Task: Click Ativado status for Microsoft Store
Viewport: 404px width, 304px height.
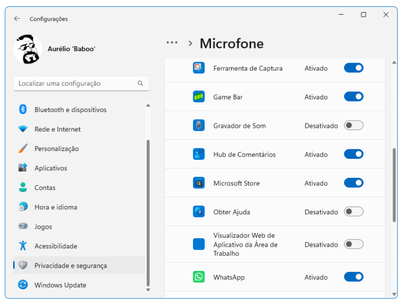Action: (316, 183)
